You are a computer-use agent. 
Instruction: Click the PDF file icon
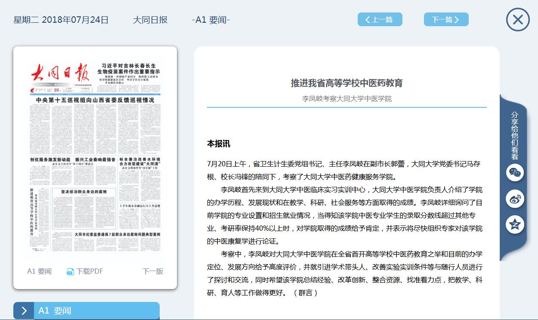(x=70, y=271)
